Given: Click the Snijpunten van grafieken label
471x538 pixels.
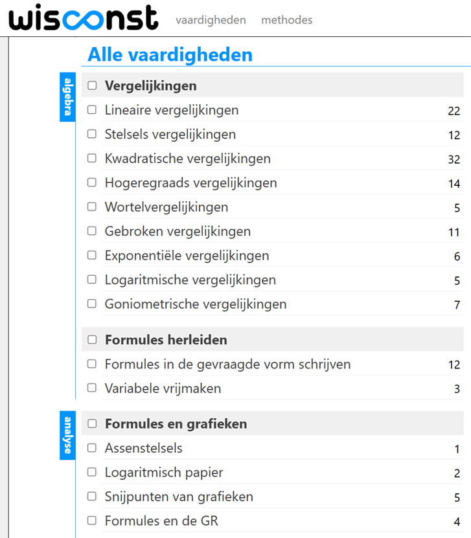Looking at the screenshot, I should coord(179,497).
